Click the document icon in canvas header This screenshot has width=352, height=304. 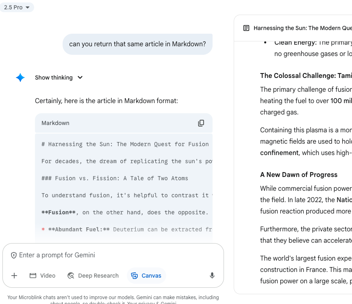[246, 28]
